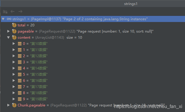This screenshot has width=185, height=112.
Task: Expand element 8 "第18数据"
Action: [14, 93]
